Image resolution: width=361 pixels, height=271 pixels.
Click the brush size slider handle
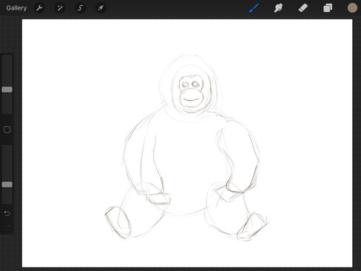[x=7, y=90]
